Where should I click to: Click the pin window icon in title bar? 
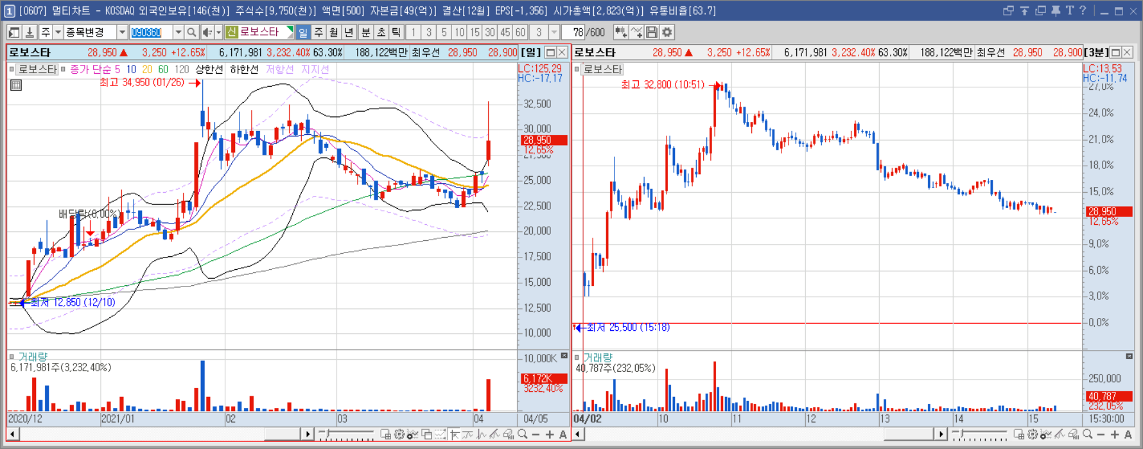click(x=1055, y=10)
